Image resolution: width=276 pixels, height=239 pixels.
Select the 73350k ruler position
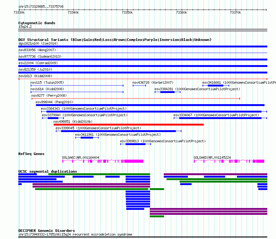click(127, 12)
